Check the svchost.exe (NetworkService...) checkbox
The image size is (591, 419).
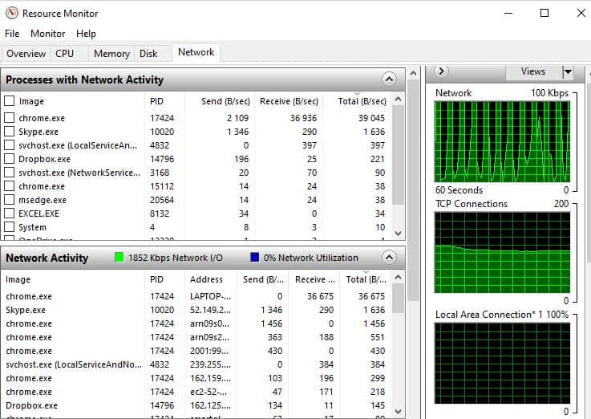10,173
